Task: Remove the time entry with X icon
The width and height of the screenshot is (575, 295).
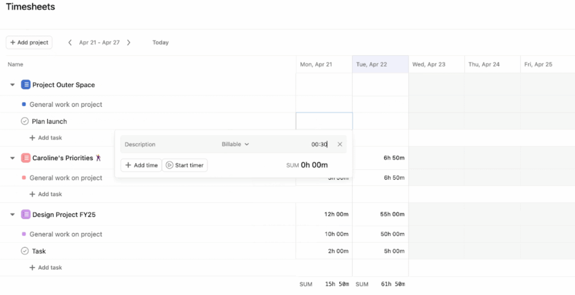Action: click(x=340, y=145)
